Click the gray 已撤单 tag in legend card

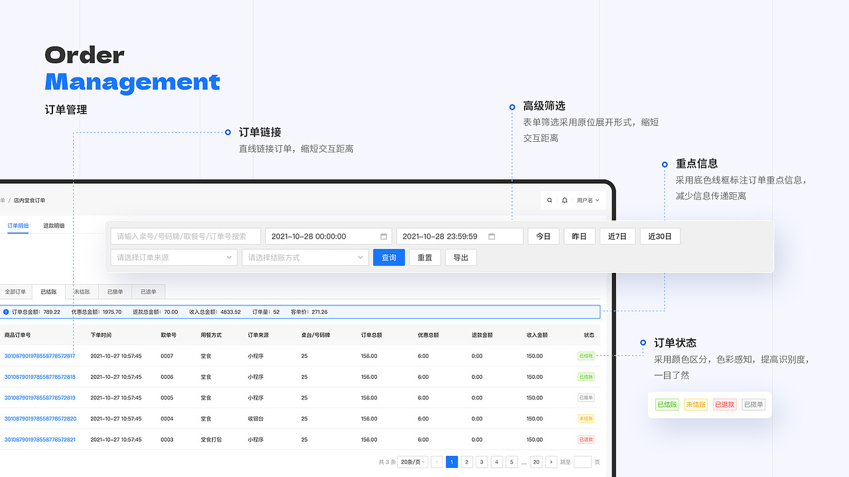point(753,404)
